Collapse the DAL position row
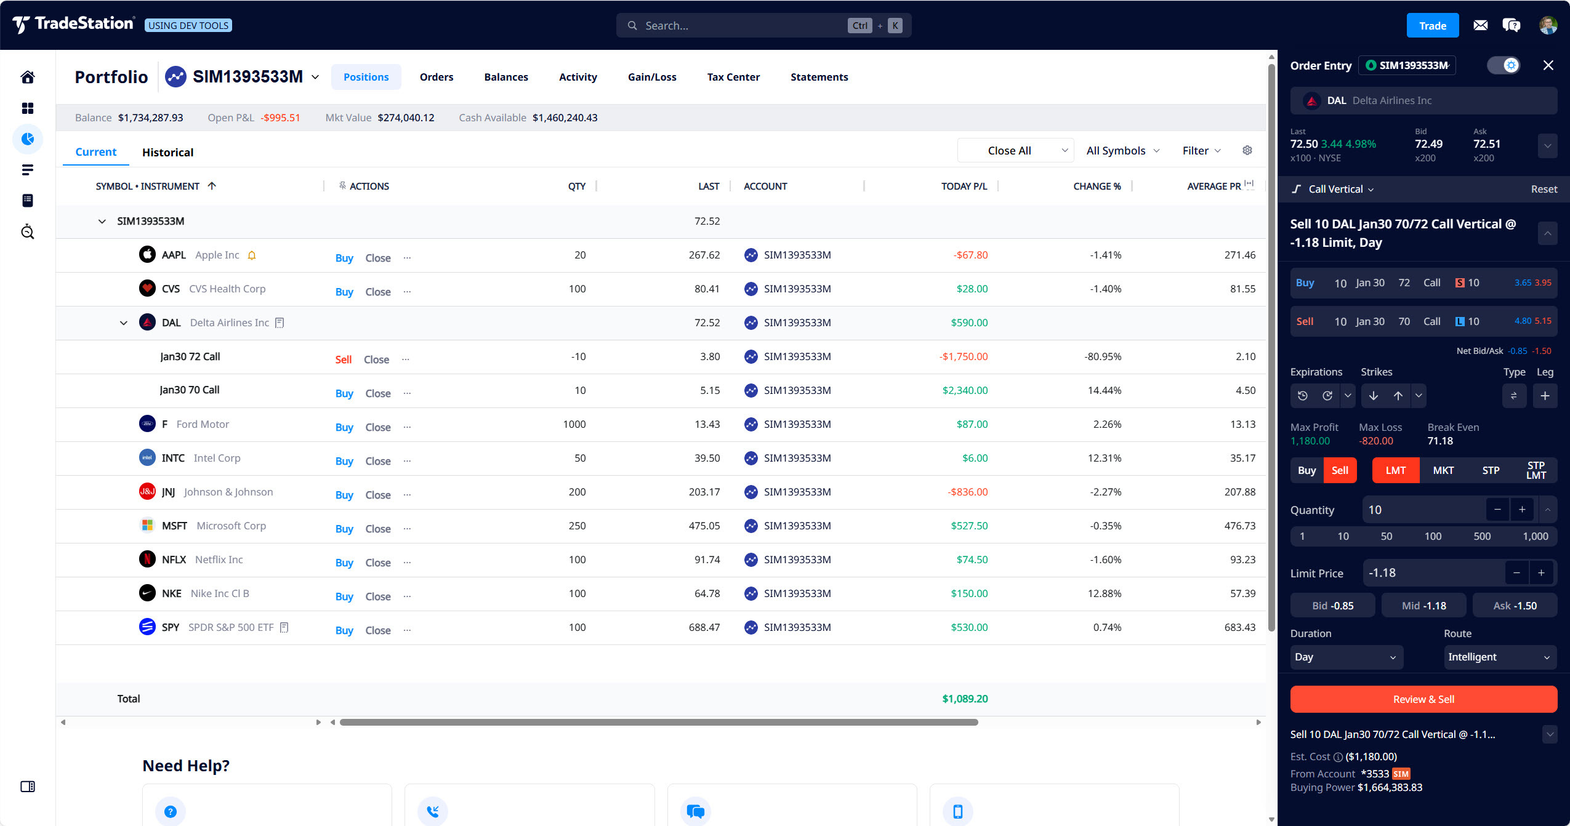This screenshot has height=826, width=1570. pos(124,323)
